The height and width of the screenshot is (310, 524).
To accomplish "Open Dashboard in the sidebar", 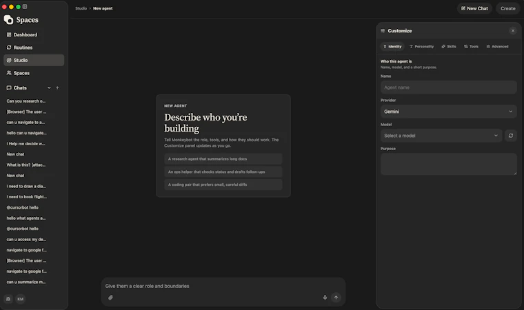I will coord(34,34).
